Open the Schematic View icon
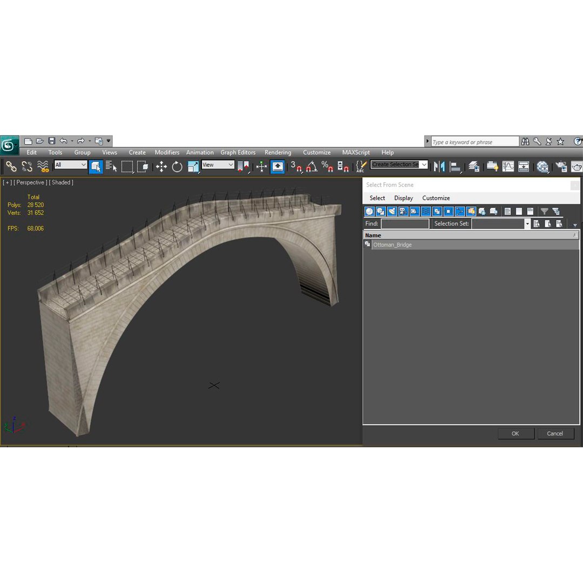Screen dimensions: 583x583 (524, 166)
